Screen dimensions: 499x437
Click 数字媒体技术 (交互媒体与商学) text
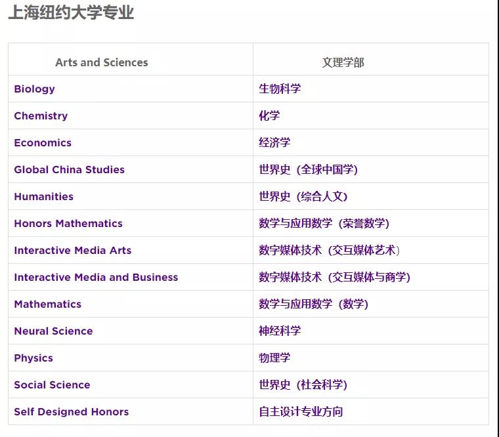tap(334, 278)
